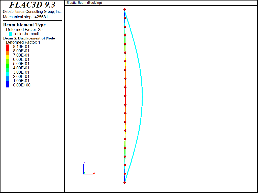Click the 5.00E-01 legend value

21,64
